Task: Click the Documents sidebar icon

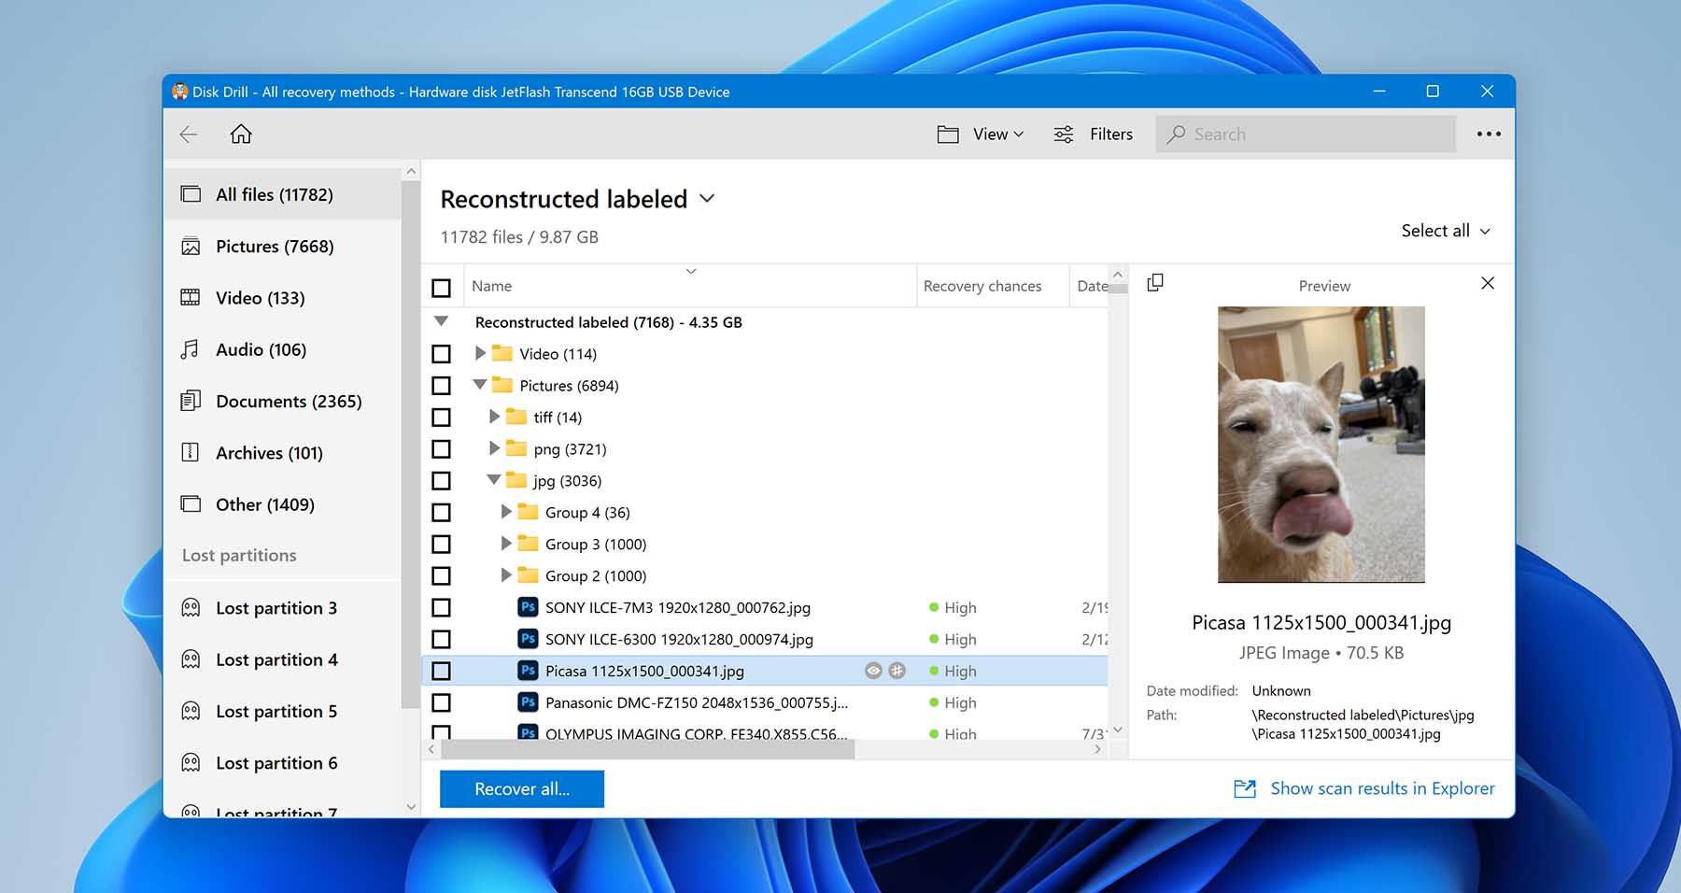Action: tap(191, 401)
